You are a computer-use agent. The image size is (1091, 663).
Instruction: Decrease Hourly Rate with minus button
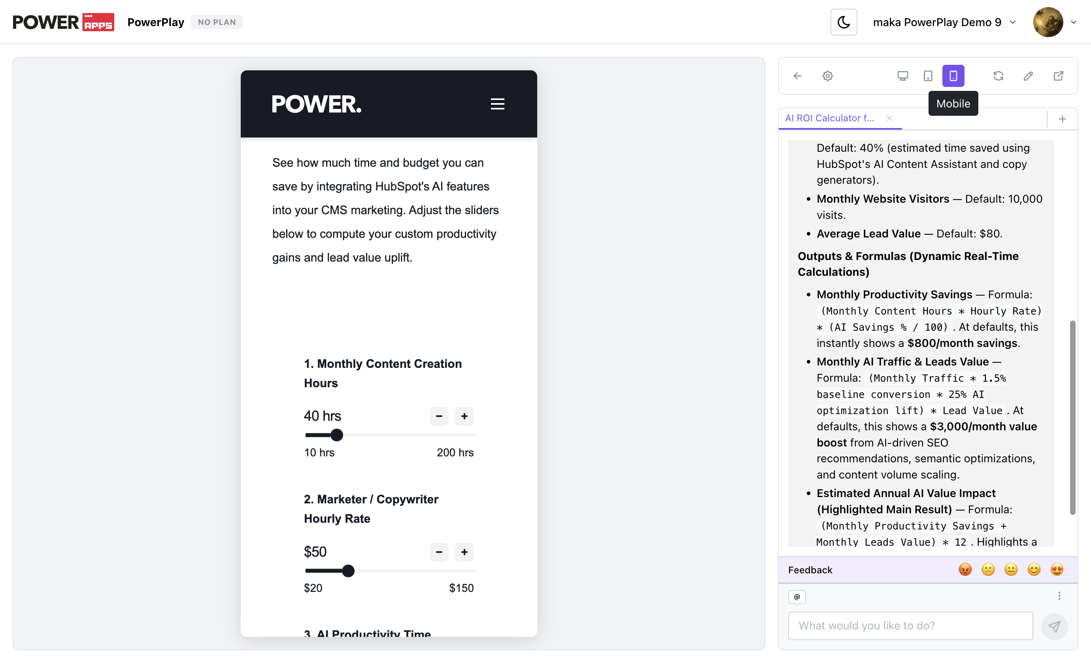pos(439,552)
